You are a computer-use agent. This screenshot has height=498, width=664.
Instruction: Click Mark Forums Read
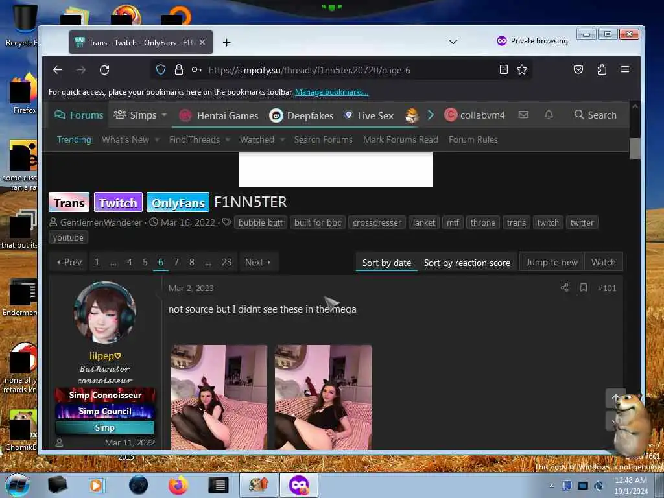point(401,140)
